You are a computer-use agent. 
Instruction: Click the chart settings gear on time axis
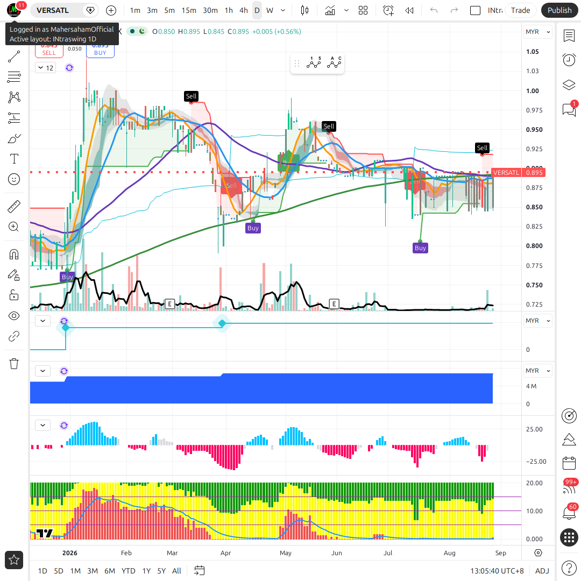[538, 553]
